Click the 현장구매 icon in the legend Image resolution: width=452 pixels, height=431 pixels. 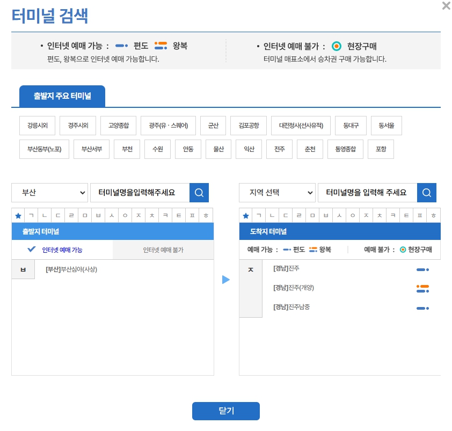[337, 46]
